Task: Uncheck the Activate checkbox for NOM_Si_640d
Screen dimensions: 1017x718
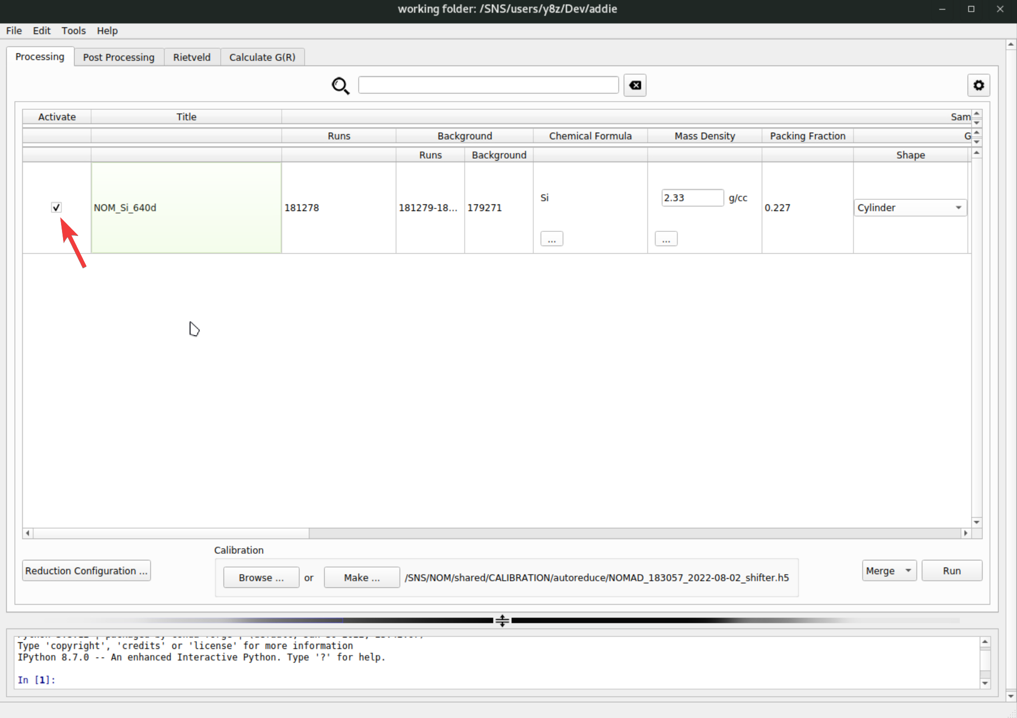Action: pos(56,207)
